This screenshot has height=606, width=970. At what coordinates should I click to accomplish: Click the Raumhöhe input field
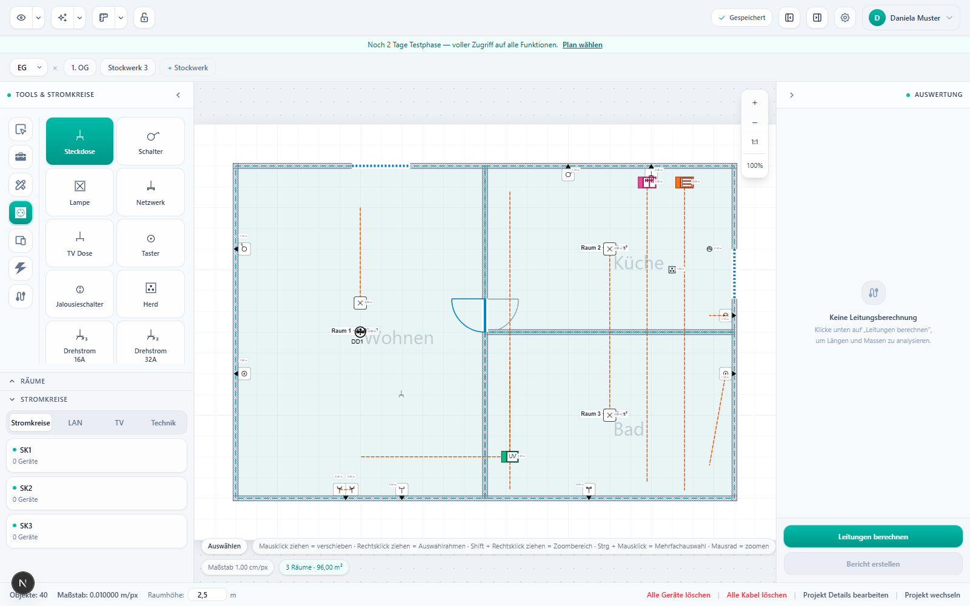(x=207, y=595)
